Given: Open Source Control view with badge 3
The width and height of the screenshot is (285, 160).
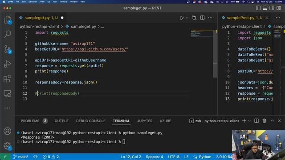Looking at the screenshot, I should 7,49.
